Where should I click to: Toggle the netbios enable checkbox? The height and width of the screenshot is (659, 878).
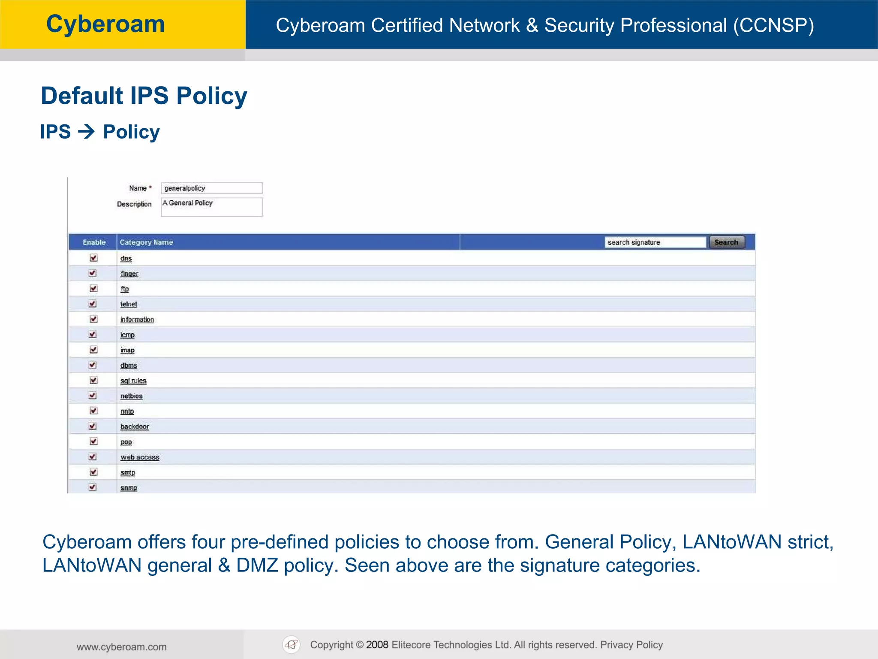pos(93,396)
